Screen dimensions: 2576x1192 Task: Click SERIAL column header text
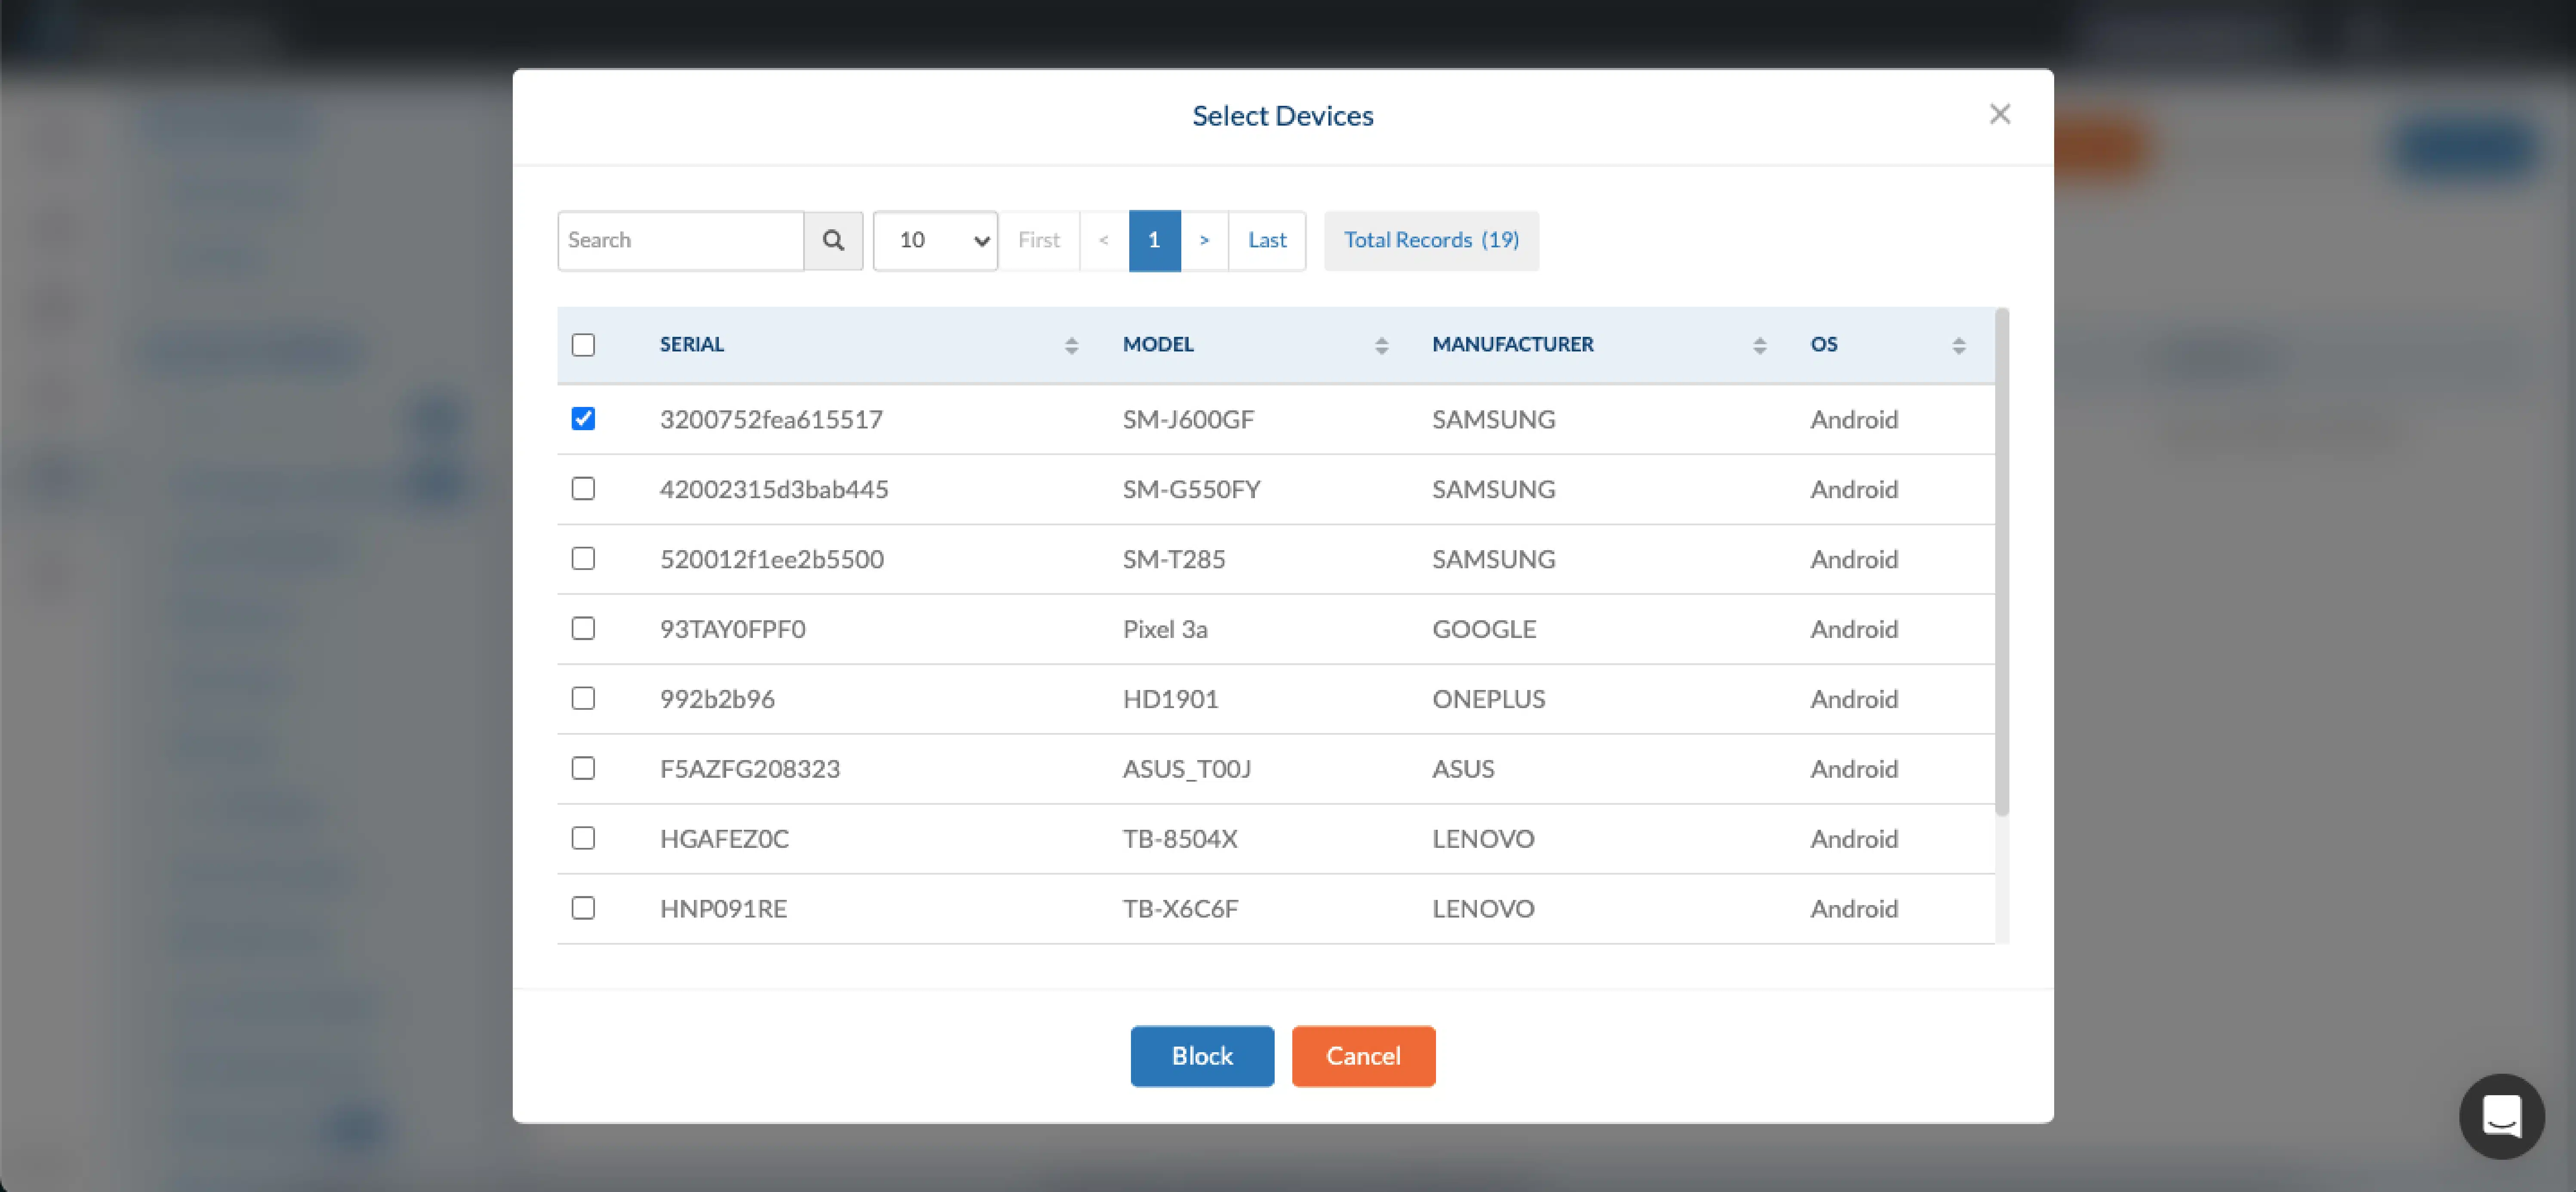pyautogui.click(x=692, y=345)
